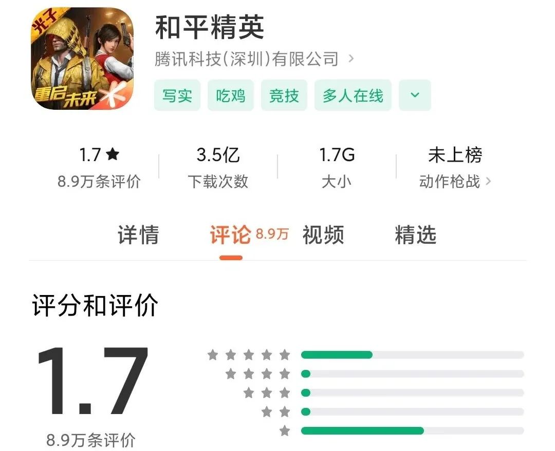555x451 pixels.
Task: Click the five-star rating row stars
Action: (249, 355)
